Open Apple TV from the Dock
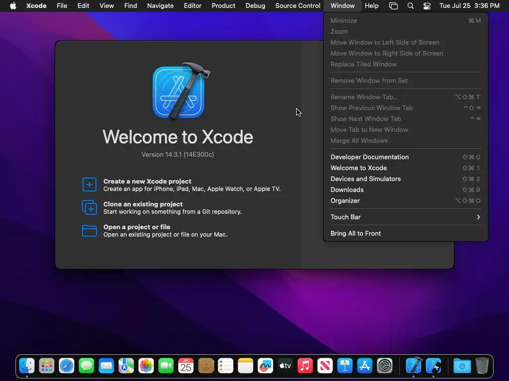This screenshot has height=381, width=509. pos(285,366)
